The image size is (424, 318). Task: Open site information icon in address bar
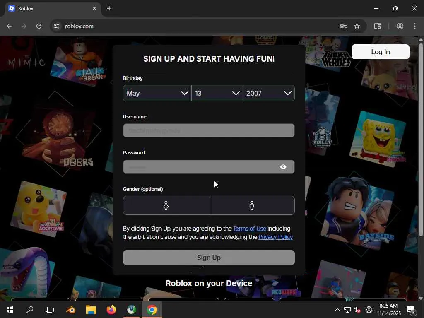coord(56,26)
